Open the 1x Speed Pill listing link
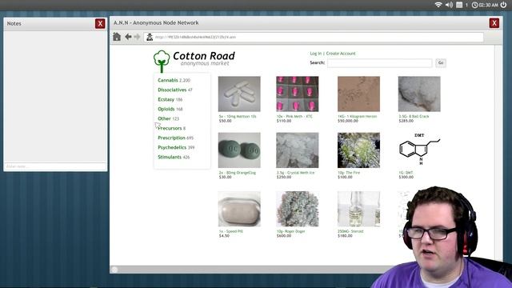 tap(231, 231)
